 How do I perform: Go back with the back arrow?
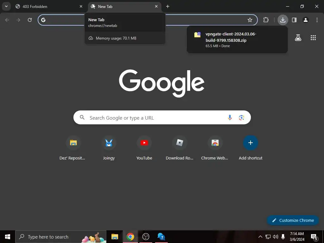(7, 20)
